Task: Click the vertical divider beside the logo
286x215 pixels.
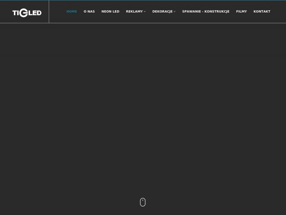Action: pos(49,12)
